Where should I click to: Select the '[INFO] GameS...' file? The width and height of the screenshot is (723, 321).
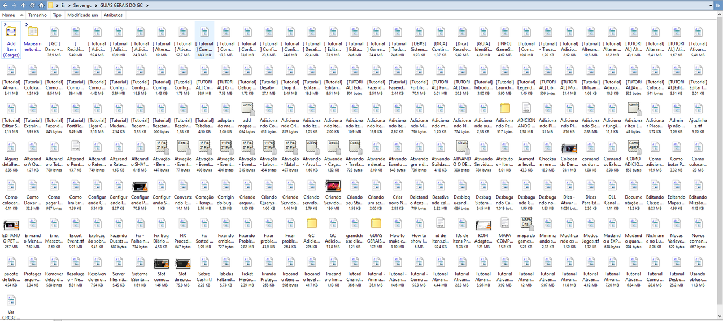tap(505, 39)
